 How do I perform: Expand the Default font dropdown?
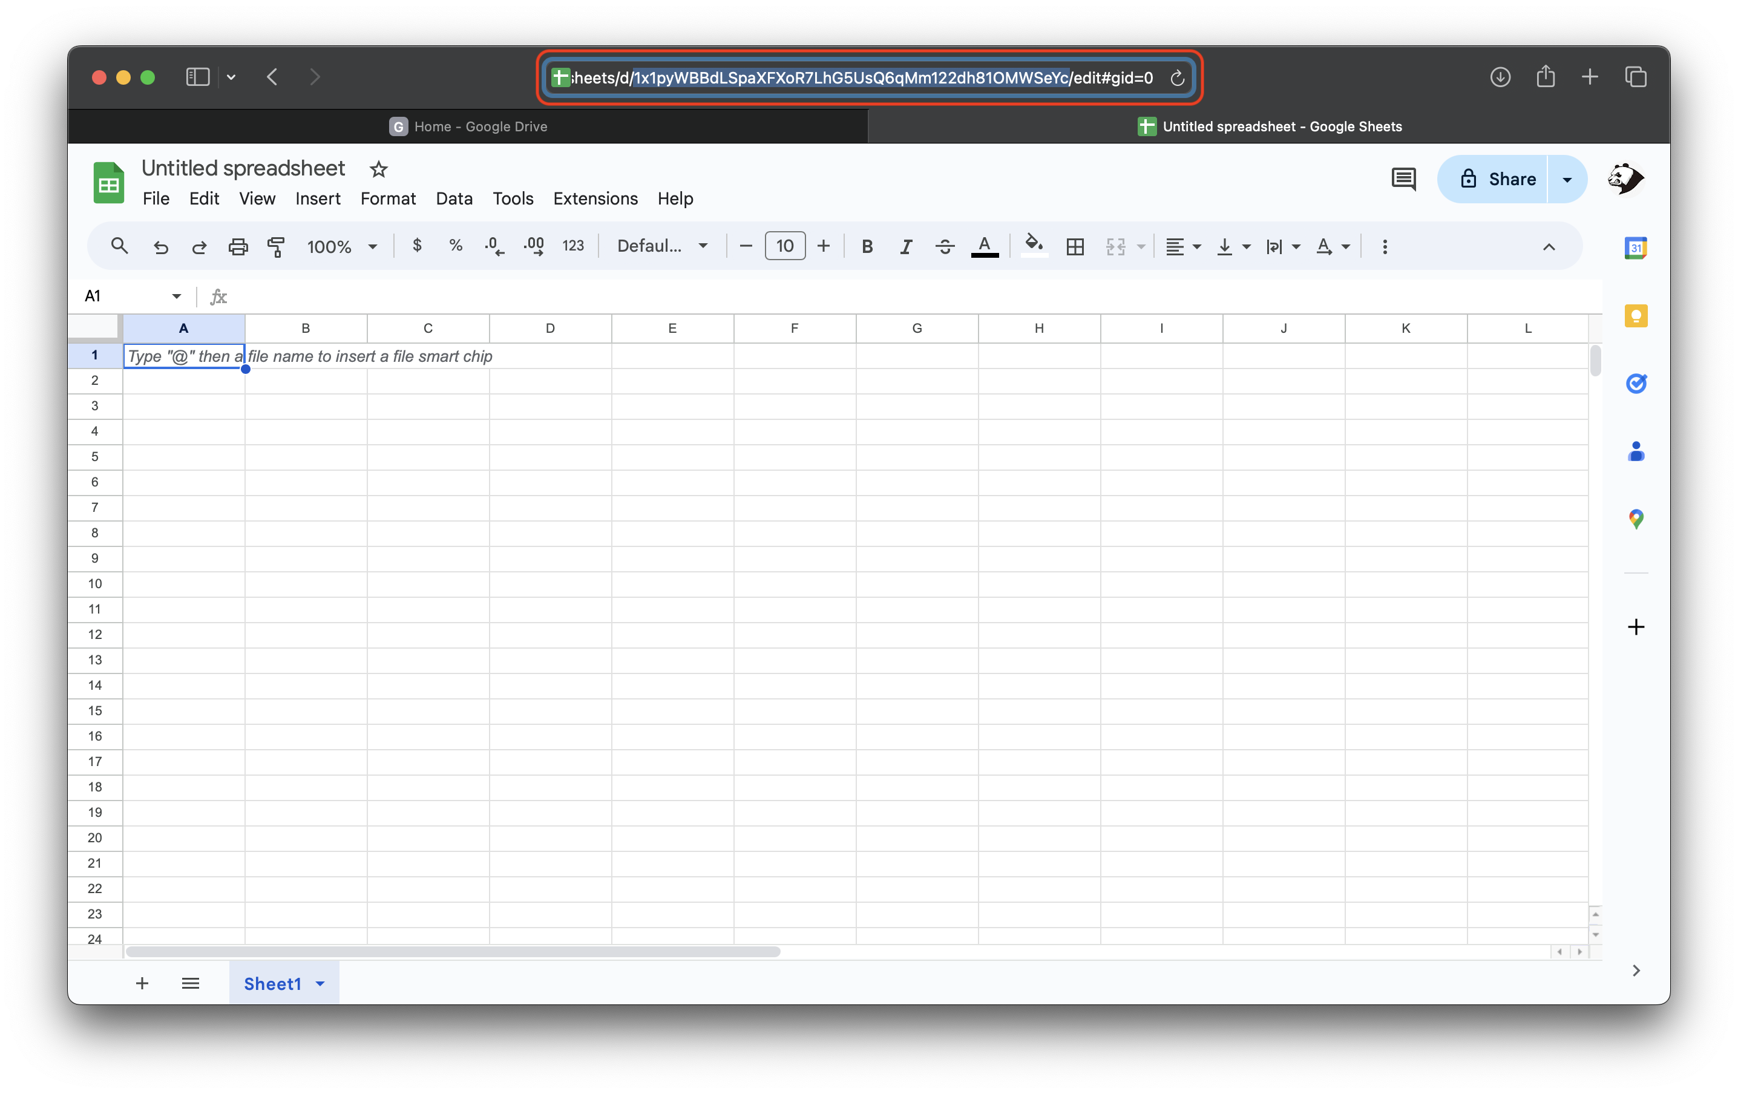pyautogui.click(x=661, y=247)
